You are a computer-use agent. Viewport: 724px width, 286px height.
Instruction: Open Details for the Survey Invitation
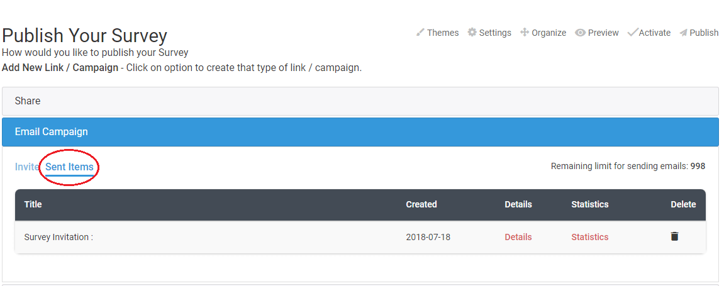[x=518, y=237]
